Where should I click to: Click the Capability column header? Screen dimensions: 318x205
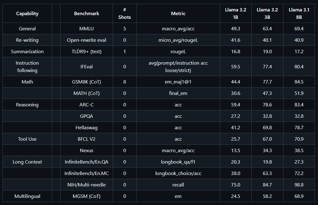[x=27, y=14]
